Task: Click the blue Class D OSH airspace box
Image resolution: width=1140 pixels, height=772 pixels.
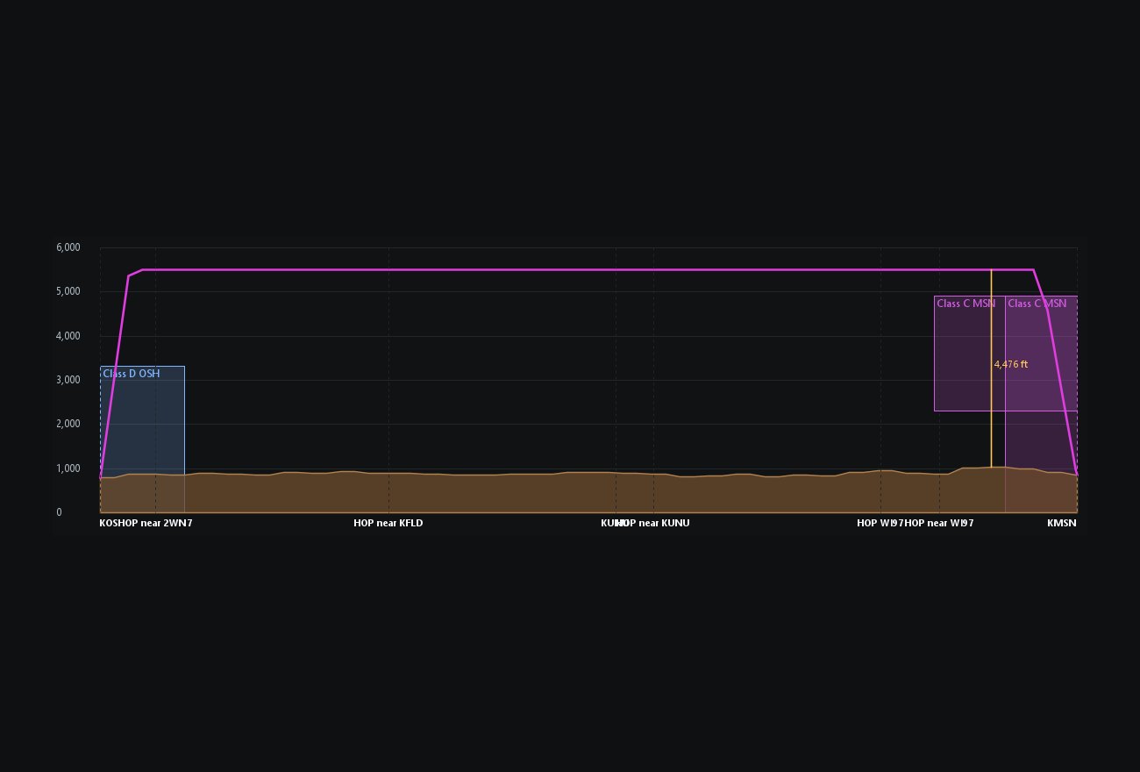Action: 142,439
